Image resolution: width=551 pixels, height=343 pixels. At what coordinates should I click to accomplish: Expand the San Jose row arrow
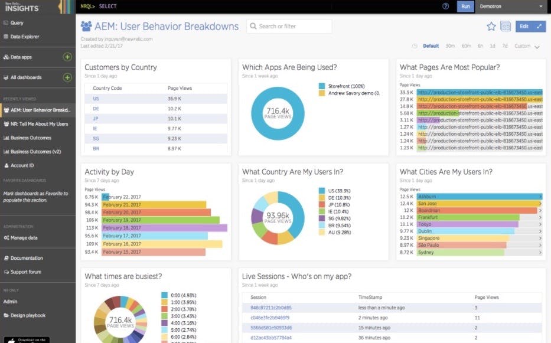pyautogui.click(x=540, y=204)
